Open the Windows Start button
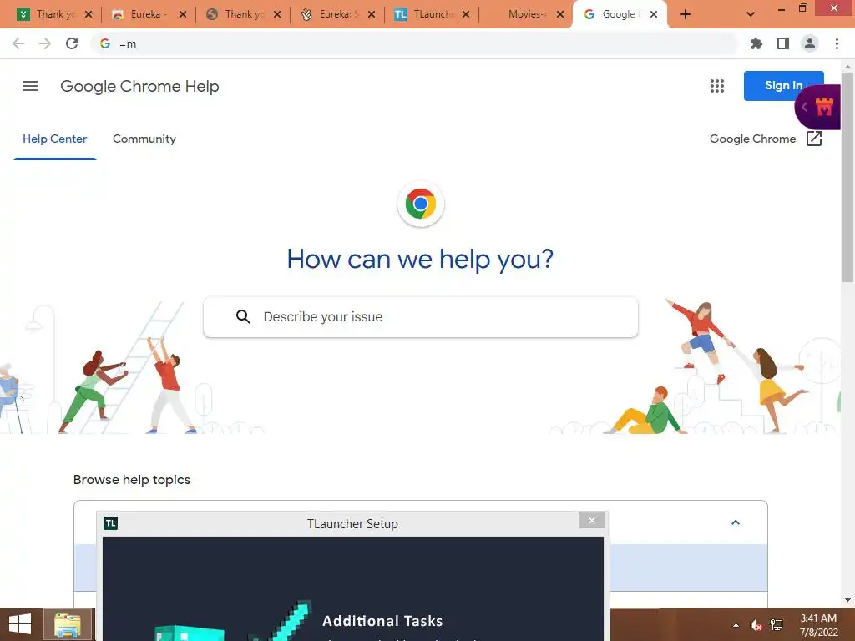 point(20,624)
